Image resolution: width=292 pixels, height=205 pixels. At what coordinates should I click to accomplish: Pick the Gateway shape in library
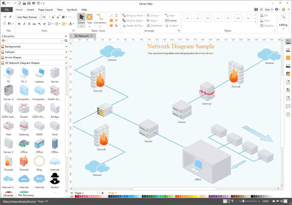pos(24,128)
